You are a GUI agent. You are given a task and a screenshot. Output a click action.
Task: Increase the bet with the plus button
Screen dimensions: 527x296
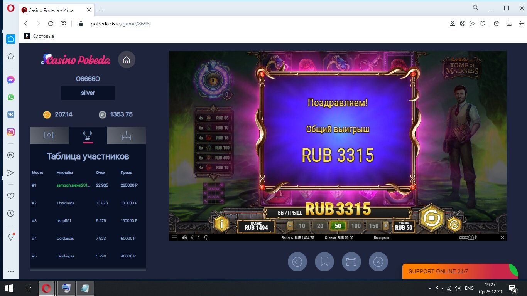386,226
